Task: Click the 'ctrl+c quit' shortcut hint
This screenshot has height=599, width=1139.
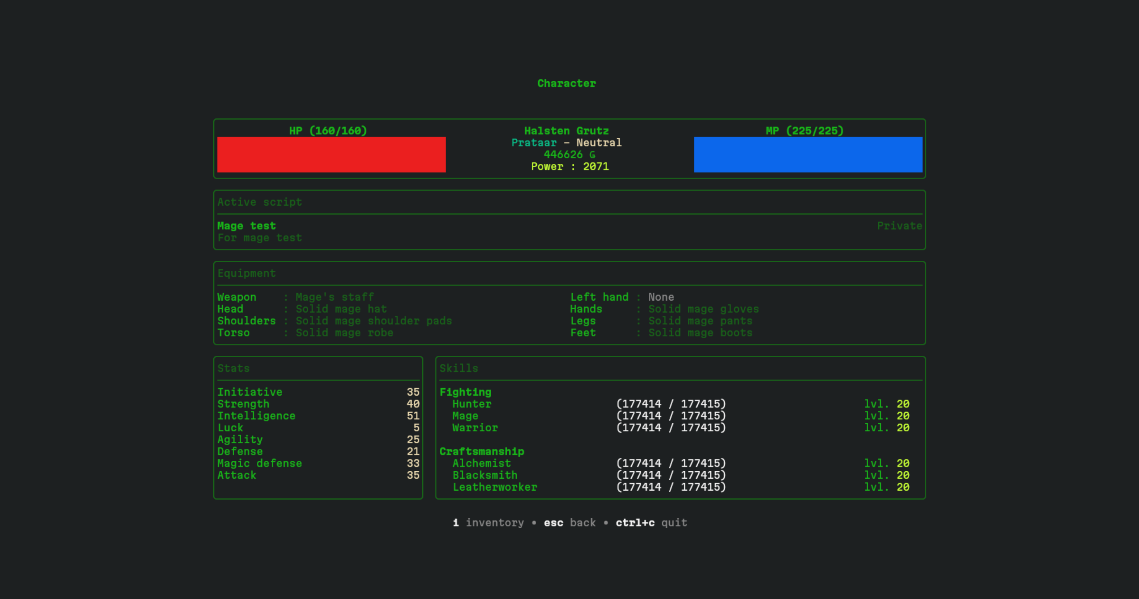Action: (x=651, y=523)
